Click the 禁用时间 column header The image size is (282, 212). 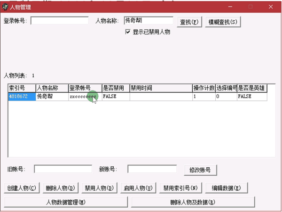(x=161, y=88)
